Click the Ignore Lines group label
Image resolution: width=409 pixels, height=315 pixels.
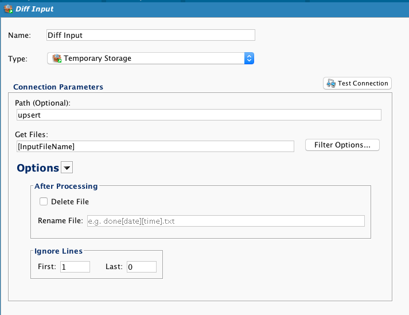[59, 251]
